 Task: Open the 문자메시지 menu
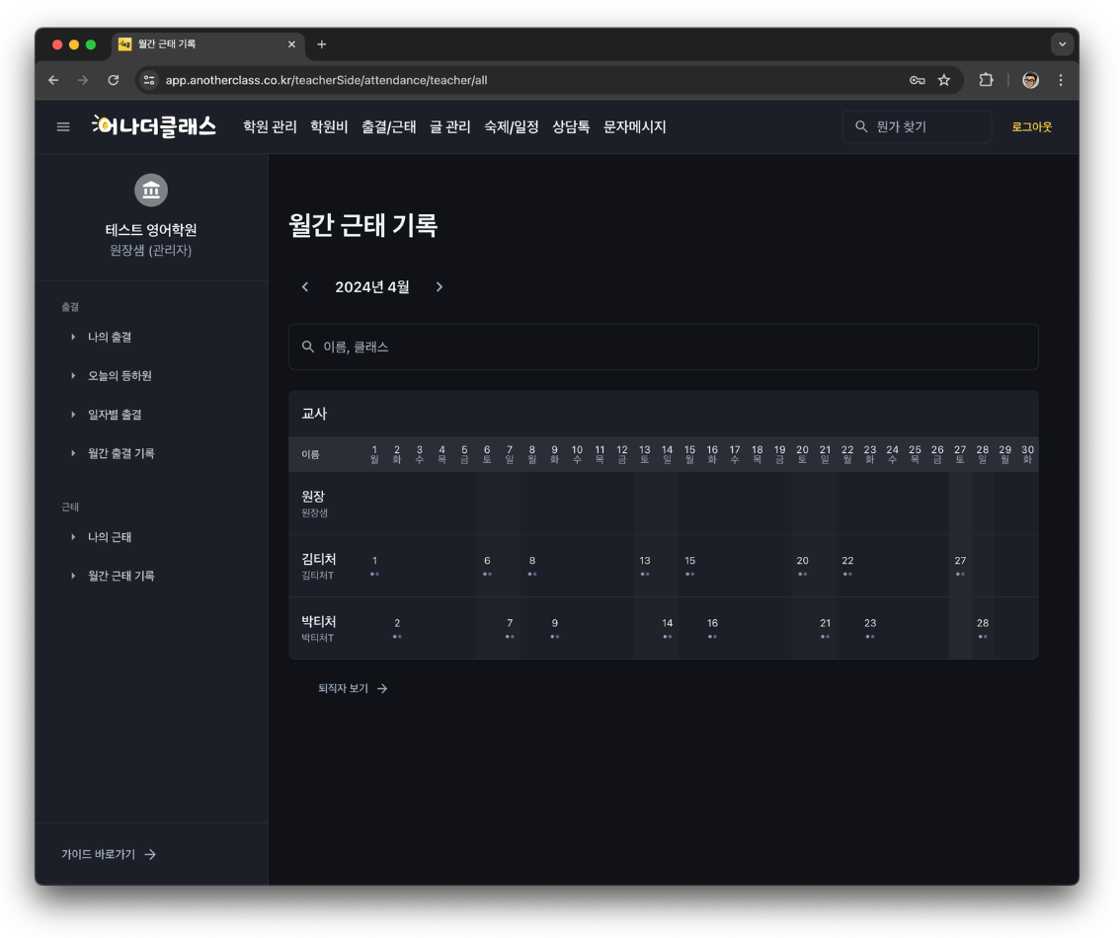634,126
